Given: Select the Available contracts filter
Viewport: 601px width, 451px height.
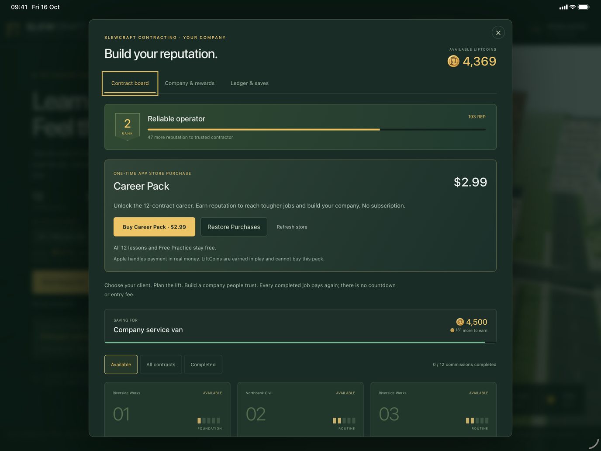Looking at the screenshot, I should tap(121, 364).
